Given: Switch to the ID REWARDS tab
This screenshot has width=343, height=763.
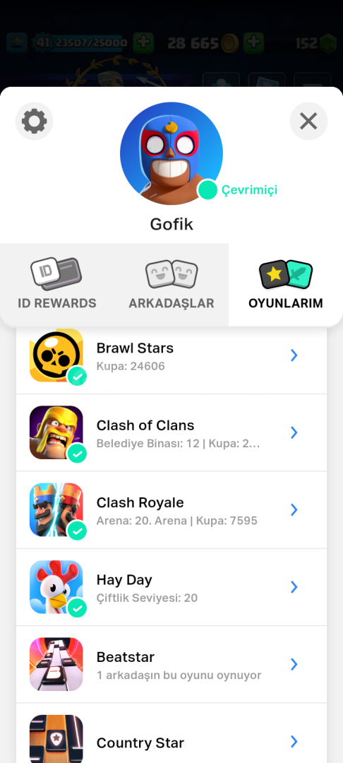Looking at the screenshot, I should coord(57,285).
